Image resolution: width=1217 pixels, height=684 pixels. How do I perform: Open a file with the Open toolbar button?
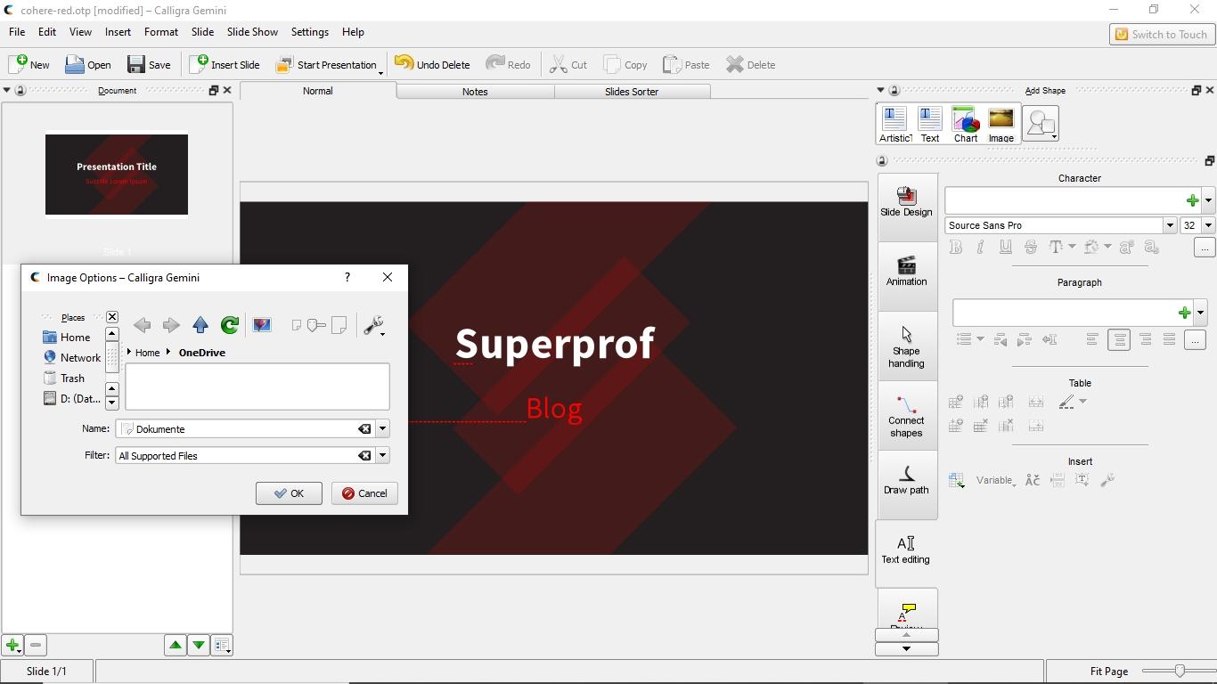click(88, 64)
